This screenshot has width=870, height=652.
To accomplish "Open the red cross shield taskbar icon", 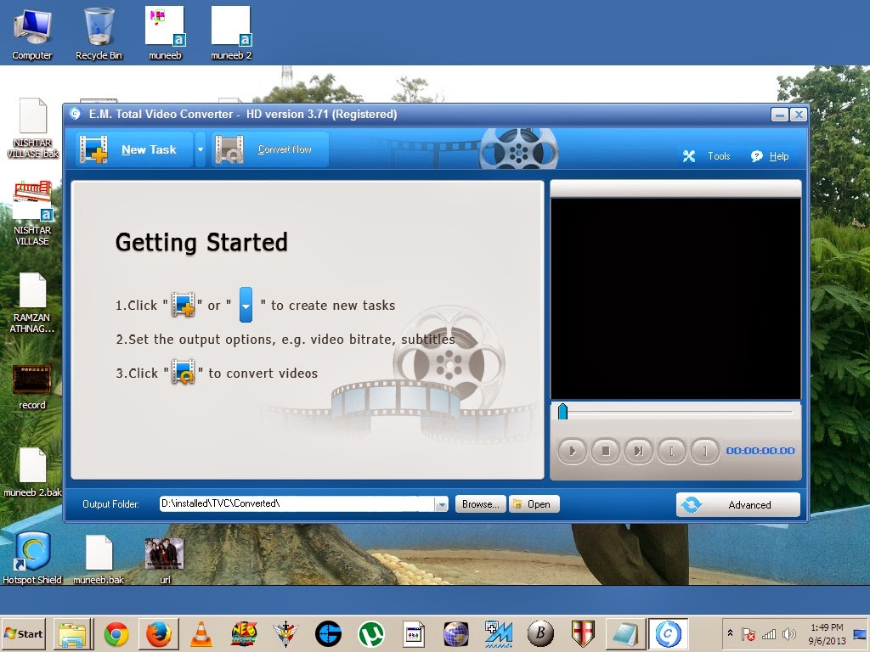I will [583, 634].
